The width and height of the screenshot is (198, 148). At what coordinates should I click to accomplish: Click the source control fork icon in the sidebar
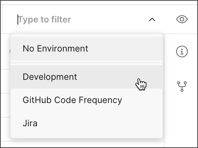(182, 86)
